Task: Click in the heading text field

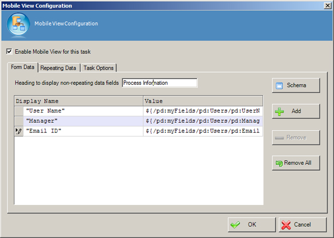Action: [159, 83]
